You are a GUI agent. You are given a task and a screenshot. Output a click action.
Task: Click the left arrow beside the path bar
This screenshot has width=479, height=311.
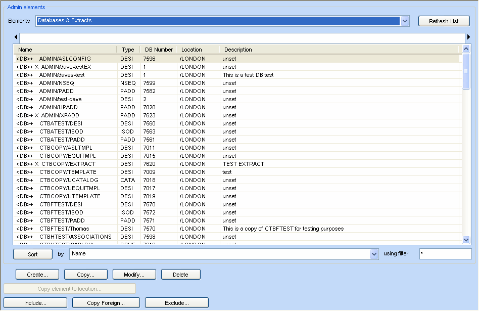coord(16,37)
